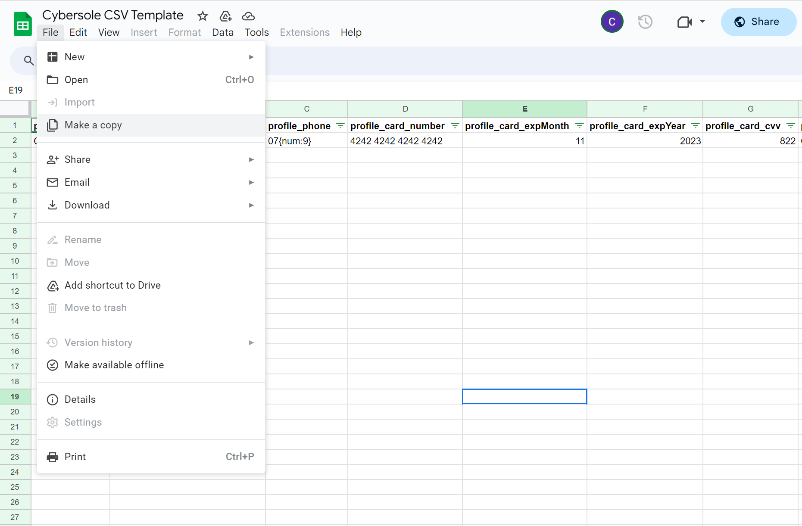Expand the Download submenu arrow
This screenshot has width=802, height=526.
pyautogui.click(x=251, y=205)
